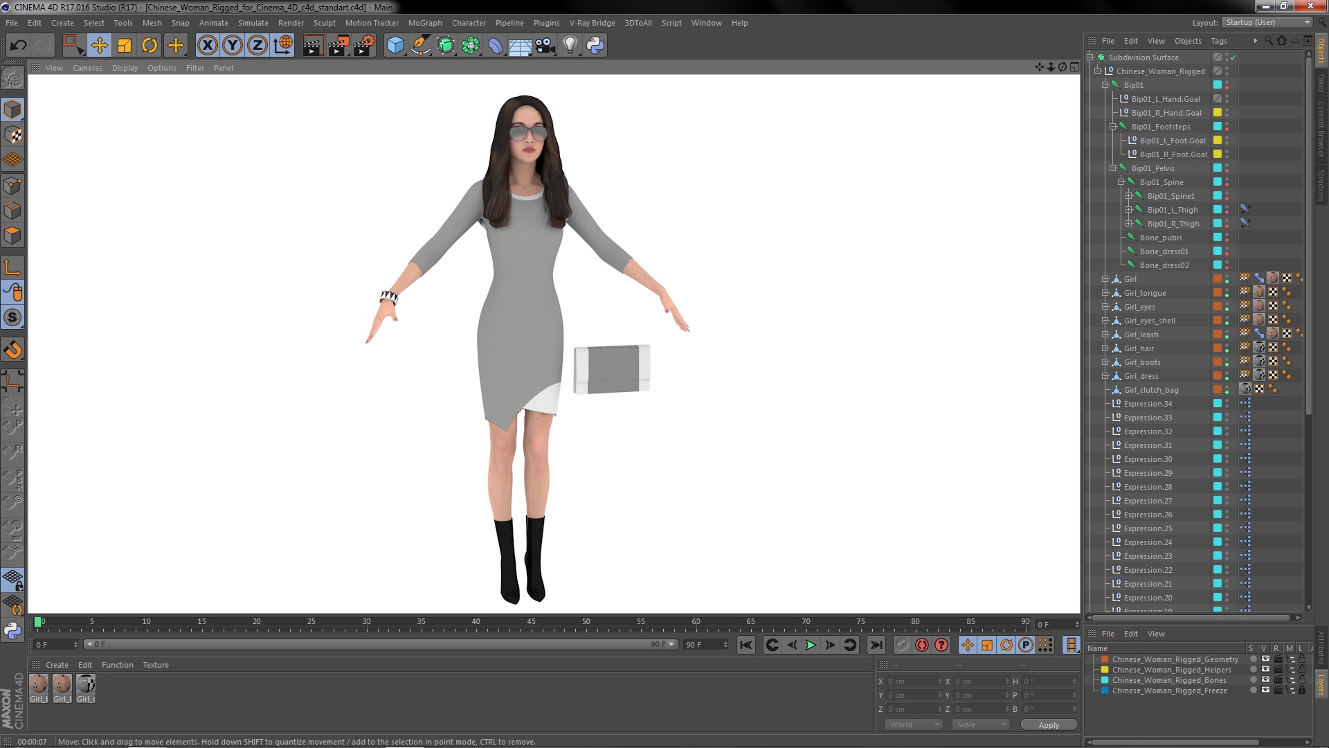Expand the Girl_hair object node
1329x748 pixels.
[1105, 348]
